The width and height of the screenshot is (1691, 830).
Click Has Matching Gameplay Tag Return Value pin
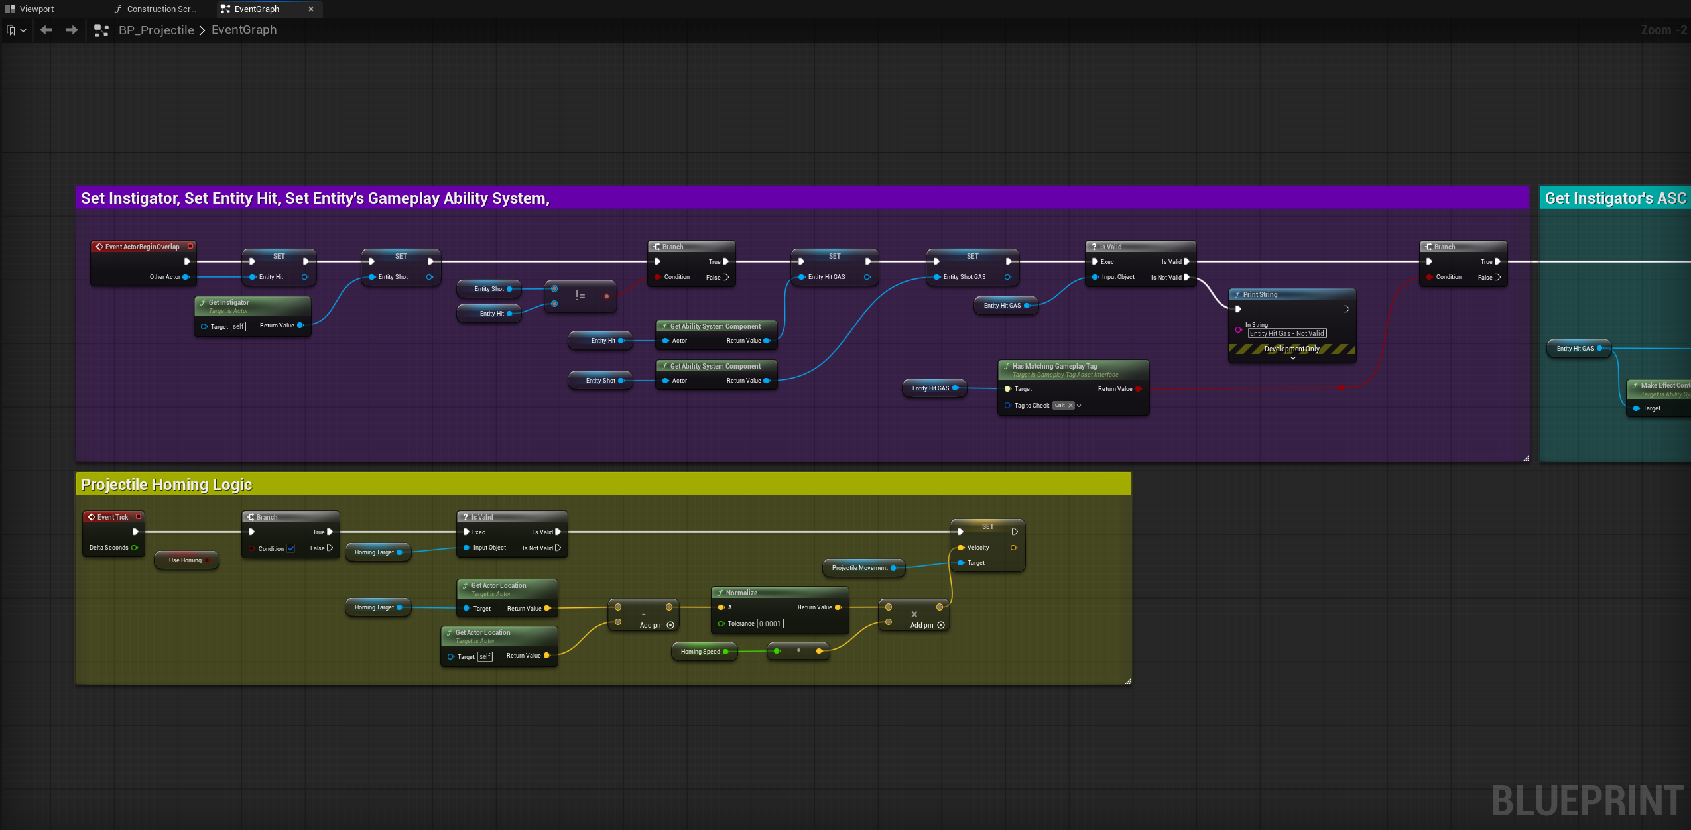tap(1138, 389)
